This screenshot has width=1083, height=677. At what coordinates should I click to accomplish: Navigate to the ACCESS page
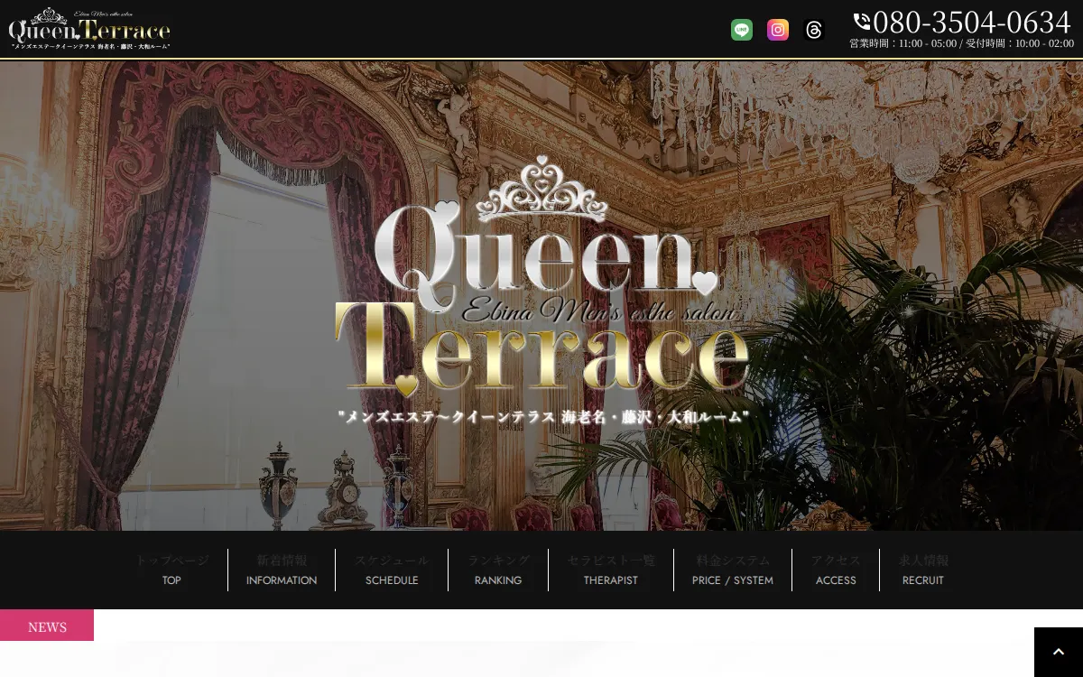[836, 570]
